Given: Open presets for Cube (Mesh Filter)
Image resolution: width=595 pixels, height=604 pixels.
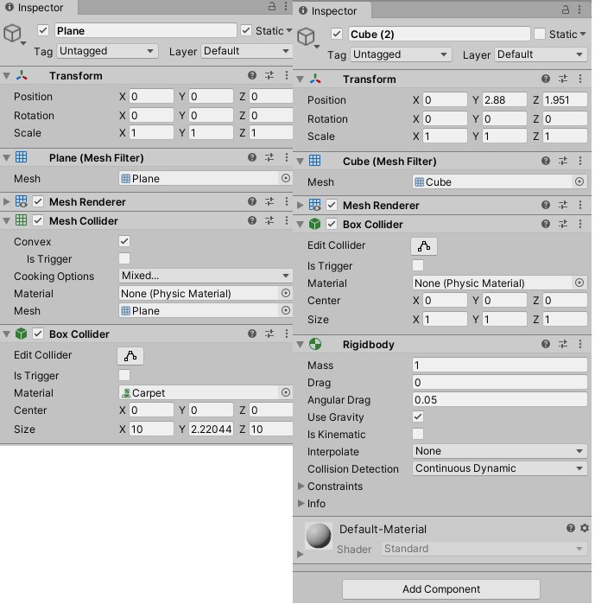Looking at the screenshot, I should tap(563, 161).
